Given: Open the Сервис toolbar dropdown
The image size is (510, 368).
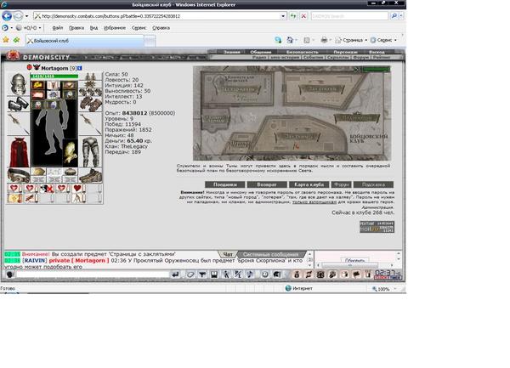Looking at the screenshot, I should [384, 40].
